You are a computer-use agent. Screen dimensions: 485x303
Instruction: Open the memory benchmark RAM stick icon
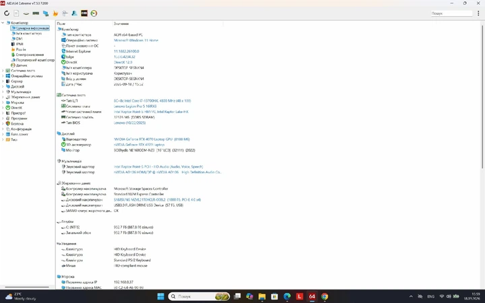pos(36,13)
